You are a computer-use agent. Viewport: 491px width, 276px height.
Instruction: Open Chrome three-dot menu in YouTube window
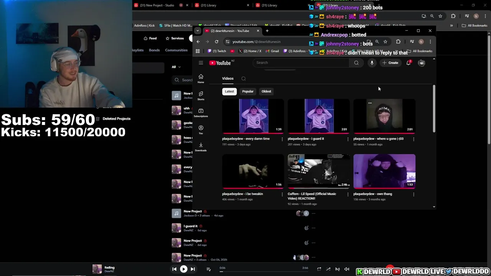[430, 42]
